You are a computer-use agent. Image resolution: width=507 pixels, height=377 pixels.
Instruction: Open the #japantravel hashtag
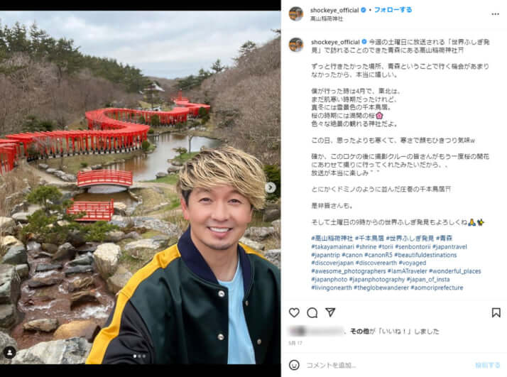tap(449, 246)
